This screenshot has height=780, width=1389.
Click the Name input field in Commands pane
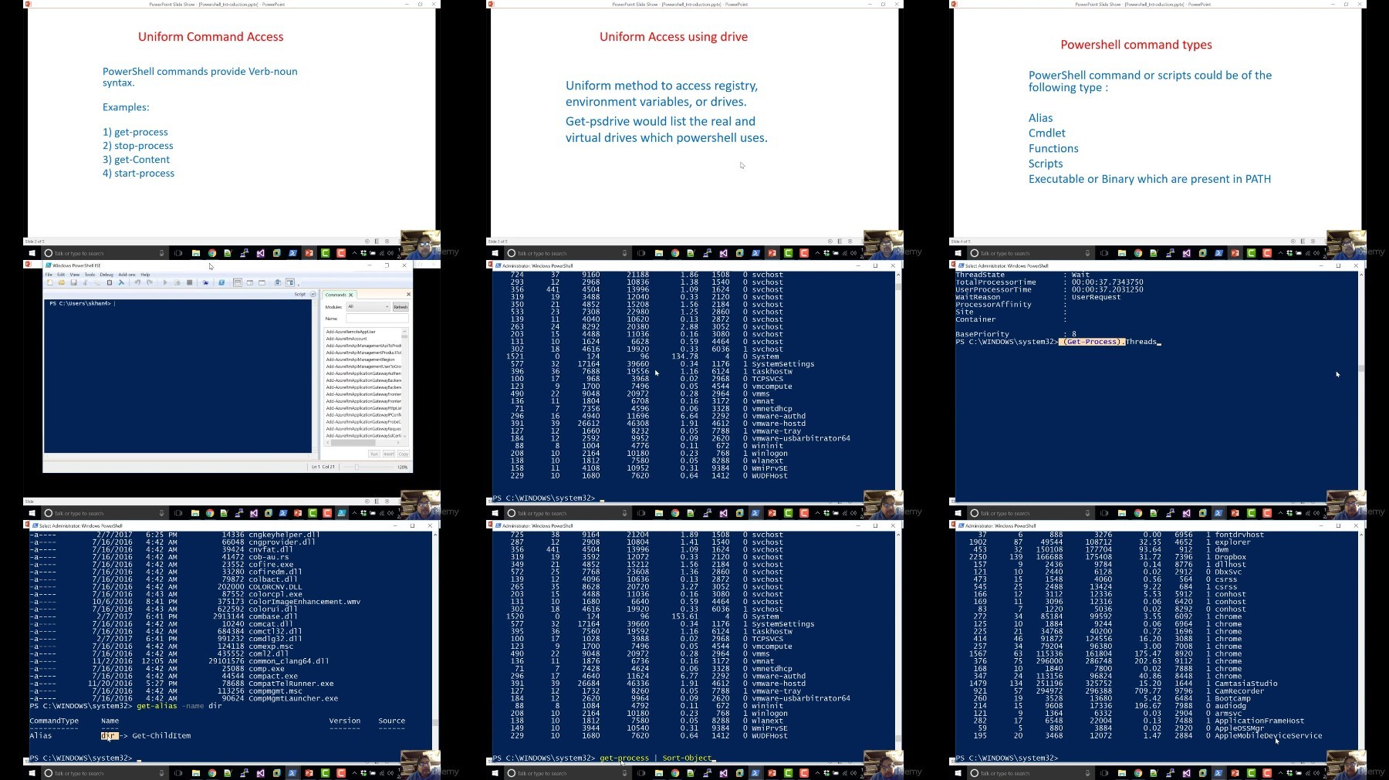[x=377, y=318]
